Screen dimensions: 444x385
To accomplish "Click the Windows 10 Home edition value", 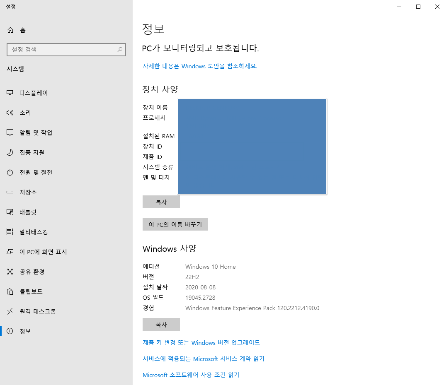I will [210, 267].
